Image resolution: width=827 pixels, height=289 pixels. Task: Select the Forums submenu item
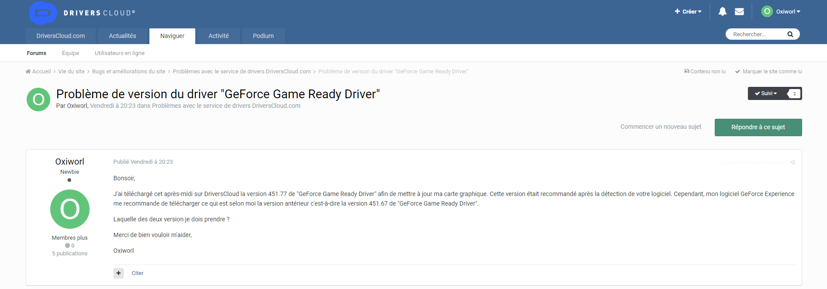(37, 53)
